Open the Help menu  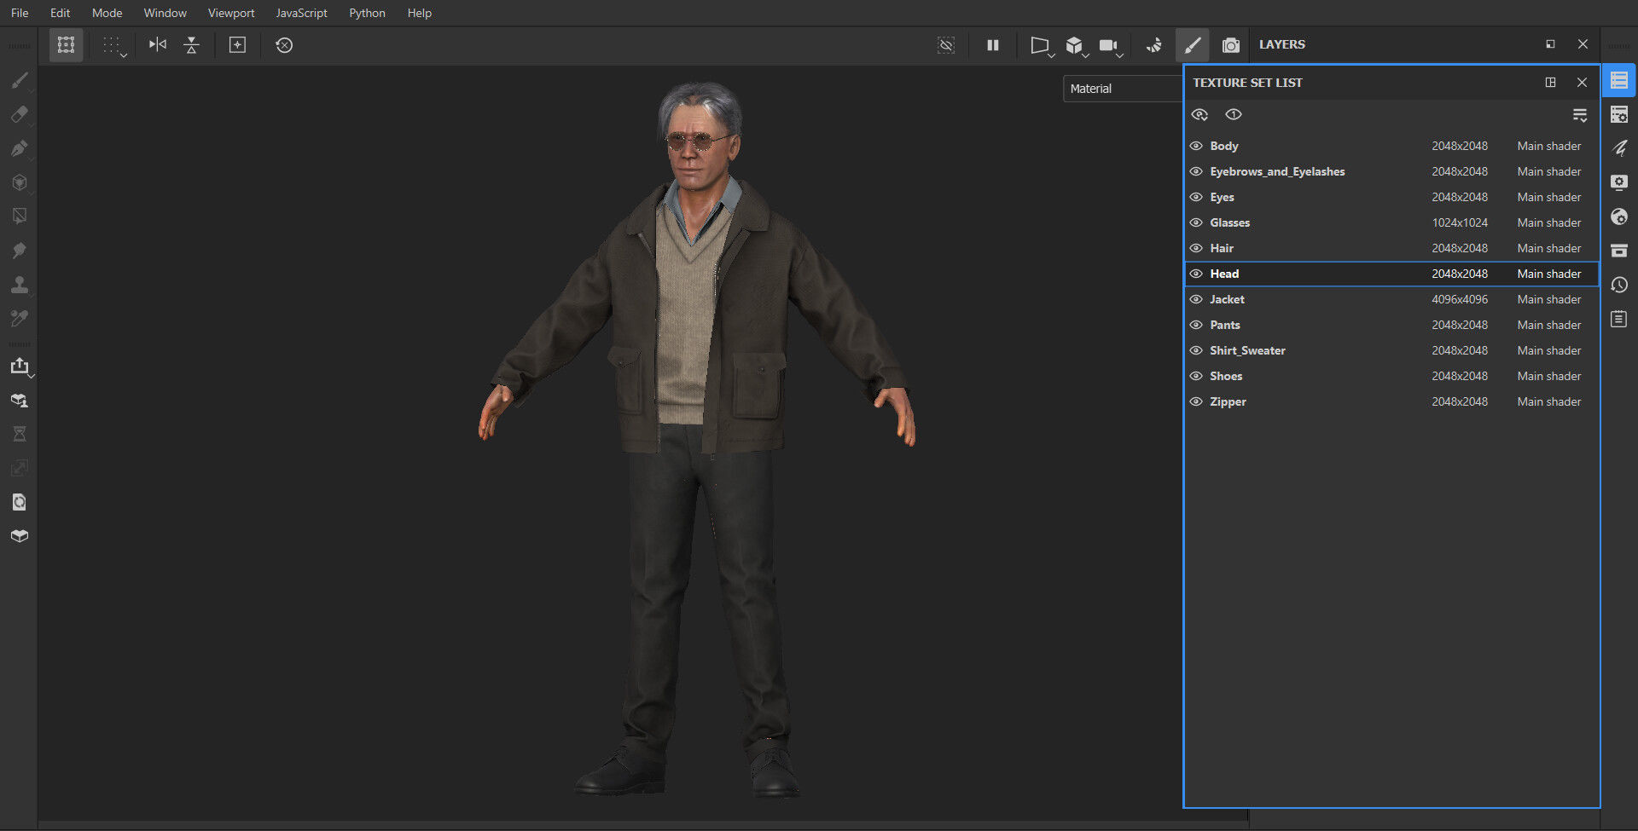(419, 13)
